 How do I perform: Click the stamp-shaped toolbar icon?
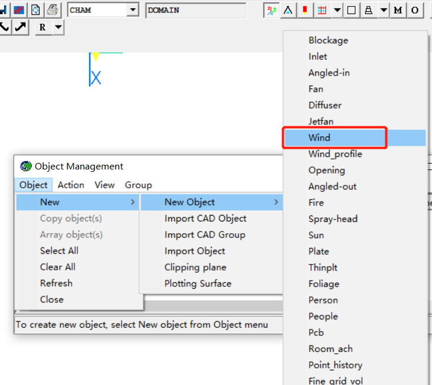click(368, 11)
